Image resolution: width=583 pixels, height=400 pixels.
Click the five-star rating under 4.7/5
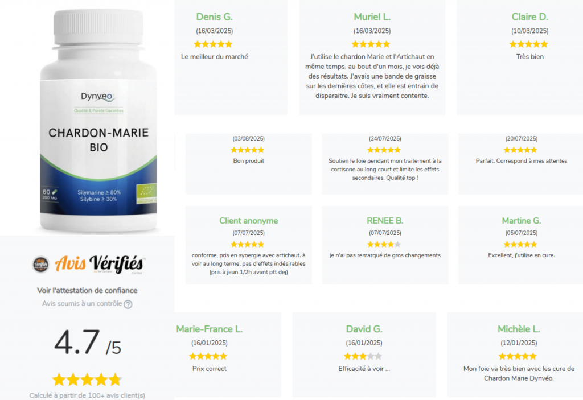[87, 380]
